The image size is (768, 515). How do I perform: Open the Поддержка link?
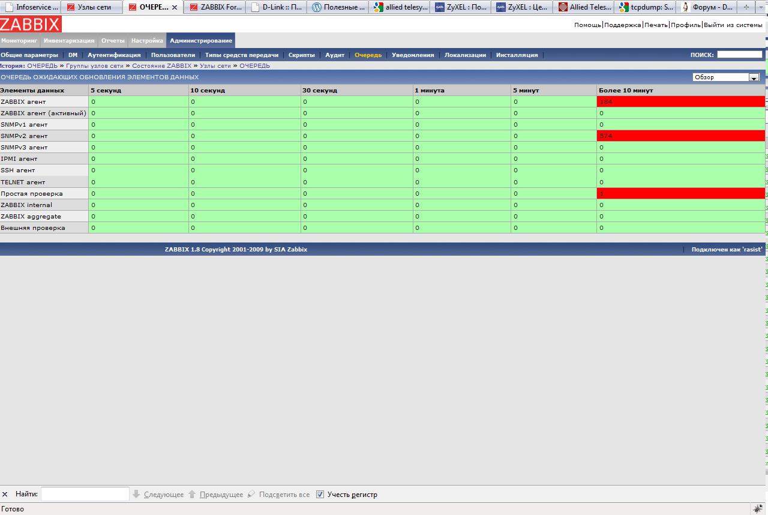pyautogui.click(x=623, y=25)
